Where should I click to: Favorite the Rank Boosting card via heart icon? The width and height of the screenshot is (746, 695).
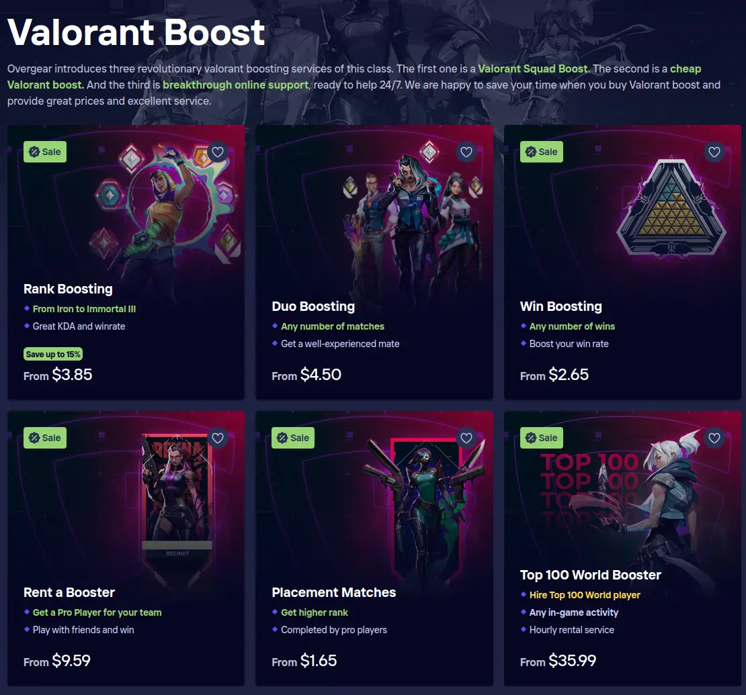tap(218, 152)
